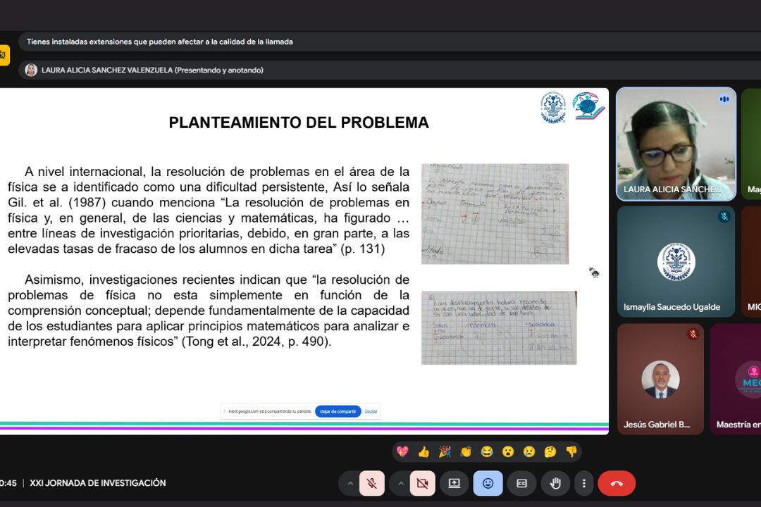Viewport: 761px width, 507px height.
Task: Expand video settings arrow beside the camera
Action: tap(400, 483)
